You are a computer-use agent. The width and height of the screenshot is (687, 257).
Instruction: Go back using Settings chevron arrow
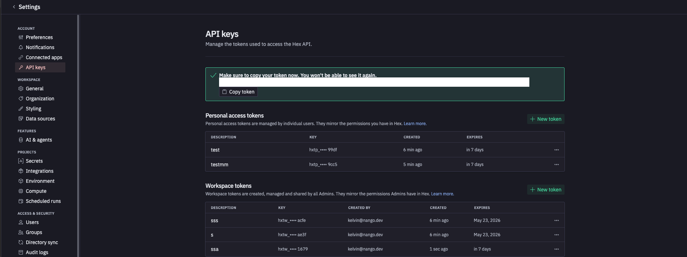coord(14,7)
